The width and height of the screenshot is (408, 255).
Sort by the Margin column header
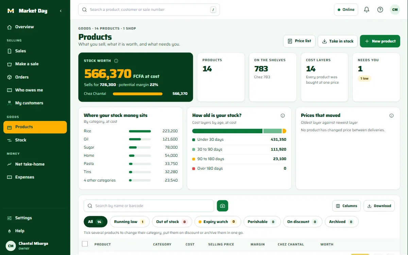(257, 244)
